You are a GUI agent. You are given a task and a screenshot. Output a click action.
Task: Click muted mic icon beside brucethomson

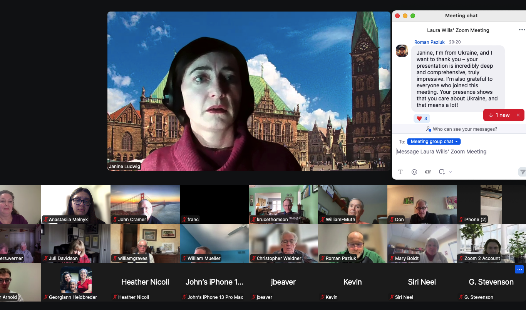pos(253,220)
